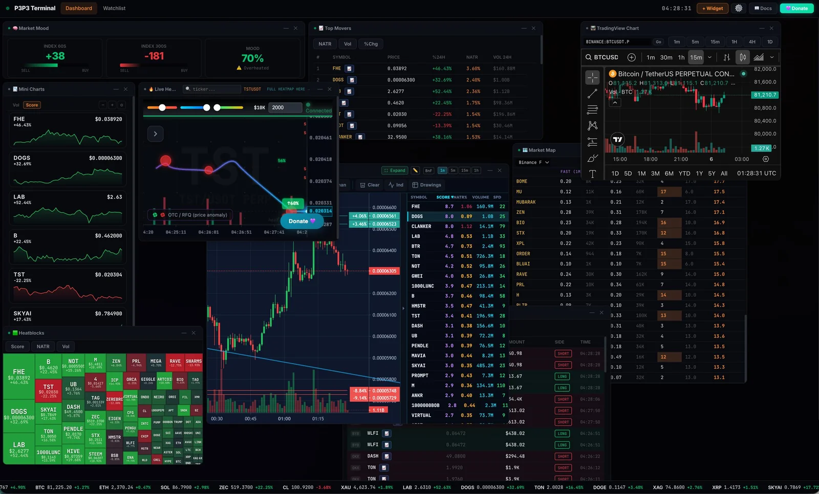This screenshot has width=819, height=494.
Task: Select 1h interval in center chart toolbar
Action: (476, 170)
